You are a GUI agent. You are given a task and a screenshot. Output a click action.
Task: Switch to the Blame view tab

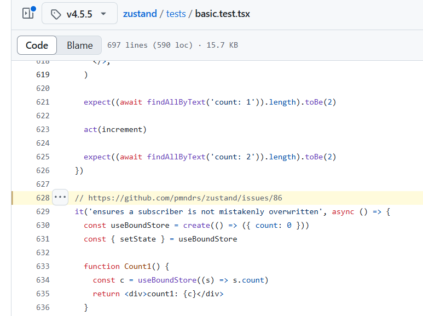coord(79,45)
